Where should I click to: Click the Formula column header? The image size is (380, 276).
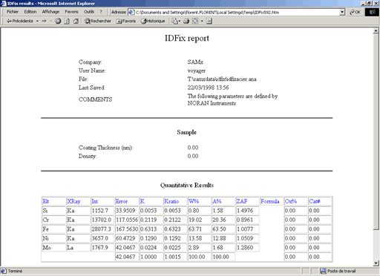[270, 201]
